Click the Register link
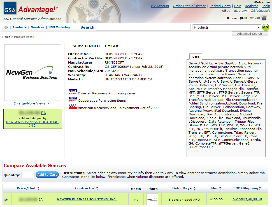 [251, 6]
